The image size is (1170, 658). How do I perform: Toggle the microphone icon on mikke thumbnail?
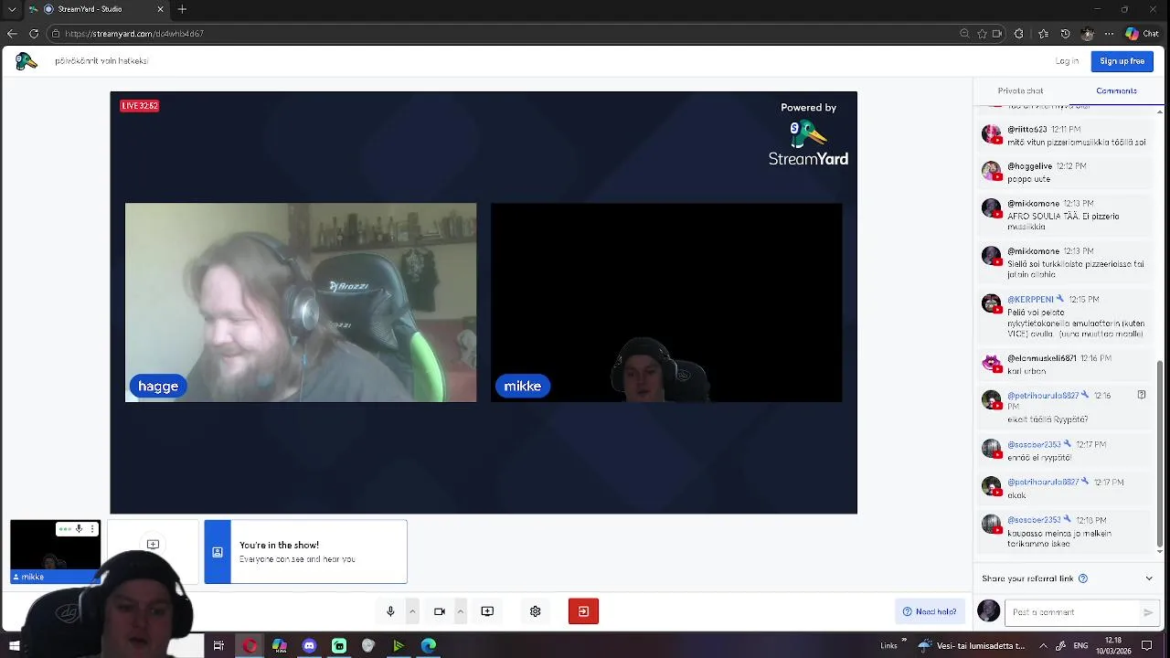pyautogui.click(x=79, y=529)
